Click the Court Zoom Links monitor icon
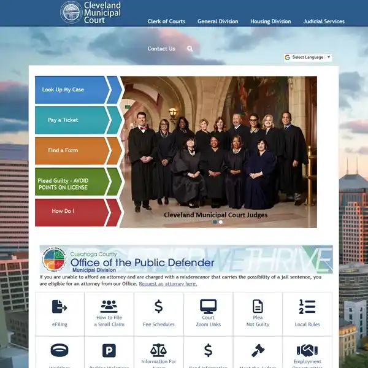 208,306
